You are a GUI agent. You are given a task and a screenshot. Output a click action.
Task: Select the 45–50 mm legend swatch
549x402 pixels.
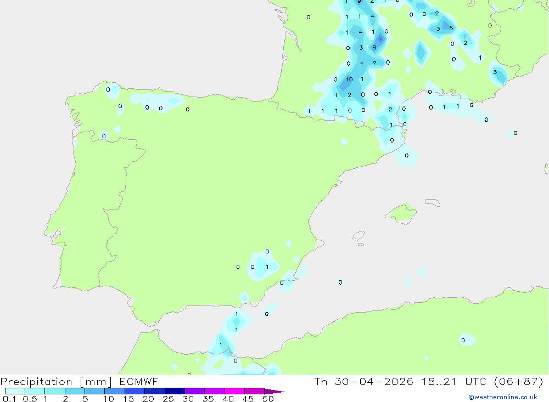coord(255,391)
